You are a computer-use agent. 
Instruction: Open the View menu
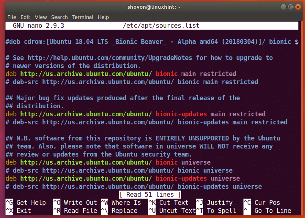coord(41,17)
